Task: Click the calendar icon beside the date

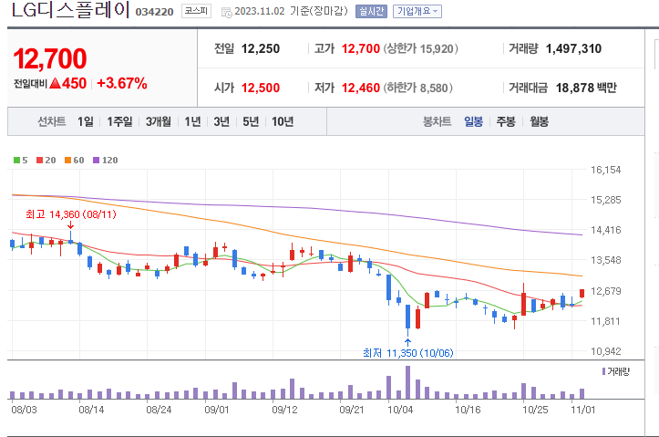Action: [x=227, y=13]
